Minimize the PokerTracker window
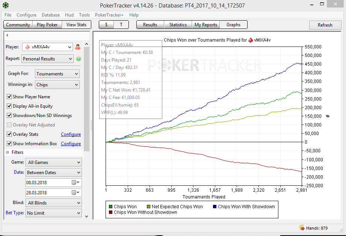Screen dimensions: 346x236 [312, 5]
